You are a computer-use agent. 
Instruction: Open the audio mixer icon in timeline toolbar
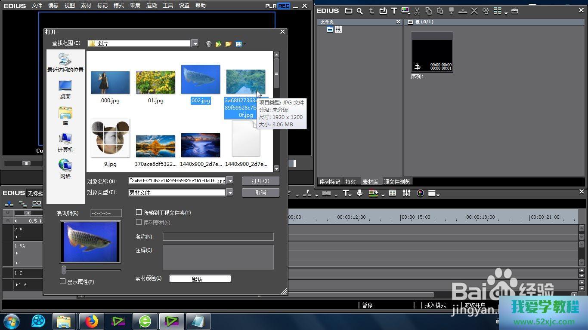pos(406,193)
